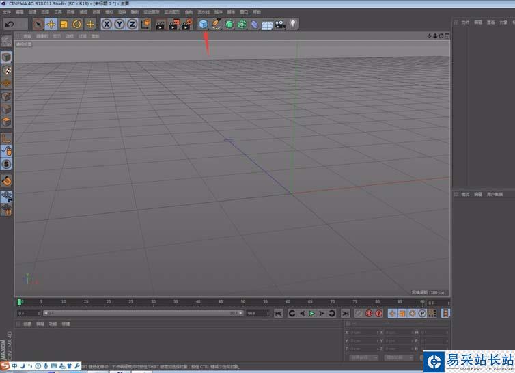Play animation forwards green arrow
515x373 pixels.
click(x=311, y=314)
